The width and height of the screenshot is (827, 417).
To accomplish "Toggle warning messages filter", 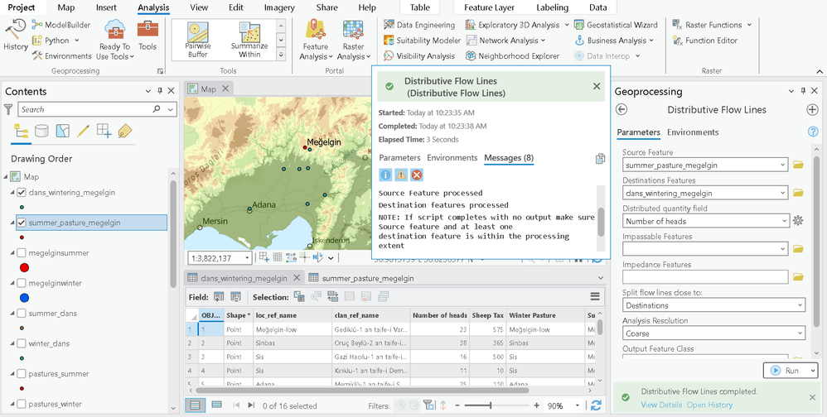I will (401, 175).
